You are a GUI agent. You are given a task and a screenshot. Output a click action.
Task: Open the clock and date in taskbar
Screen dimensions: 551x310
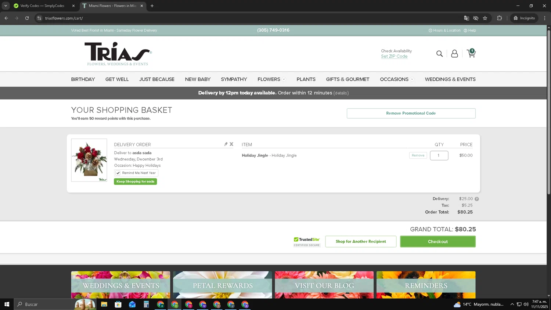(x=539, y=304)
